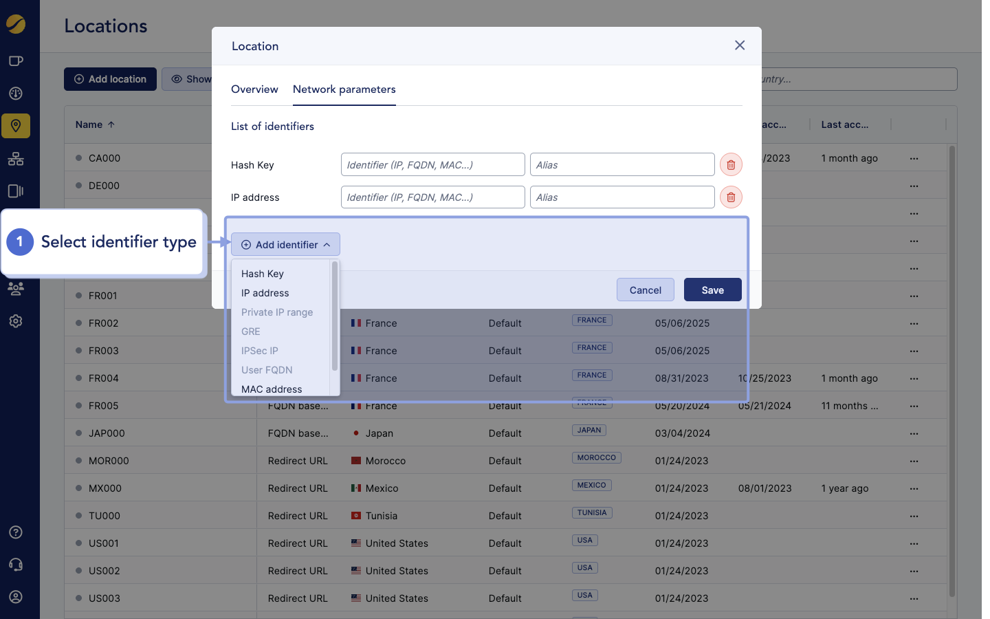Cancel the location dialog changes
The width and height of the screenshot is (990, 619).
(645, 290)
